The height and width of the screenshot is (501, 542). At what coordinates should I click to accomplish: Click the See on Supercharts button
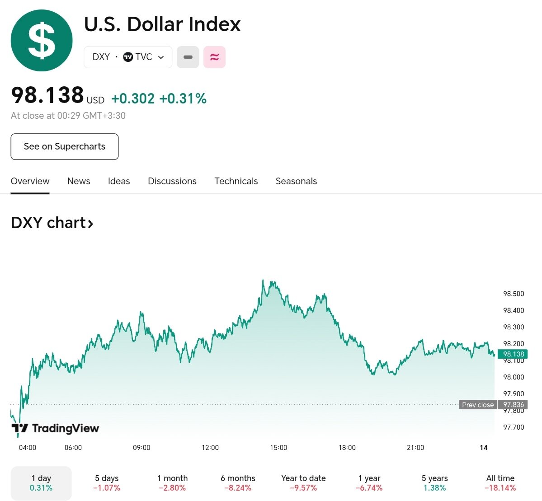point(65,146)
